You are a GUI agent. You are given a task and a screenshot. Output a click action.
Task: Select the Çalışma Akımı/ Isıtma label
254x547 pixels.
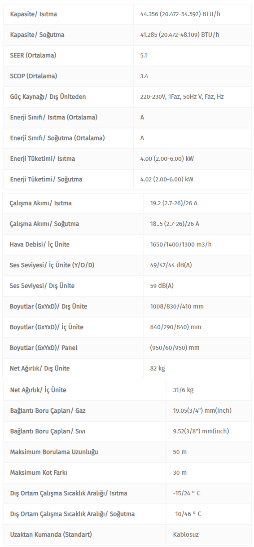(40, 203)
